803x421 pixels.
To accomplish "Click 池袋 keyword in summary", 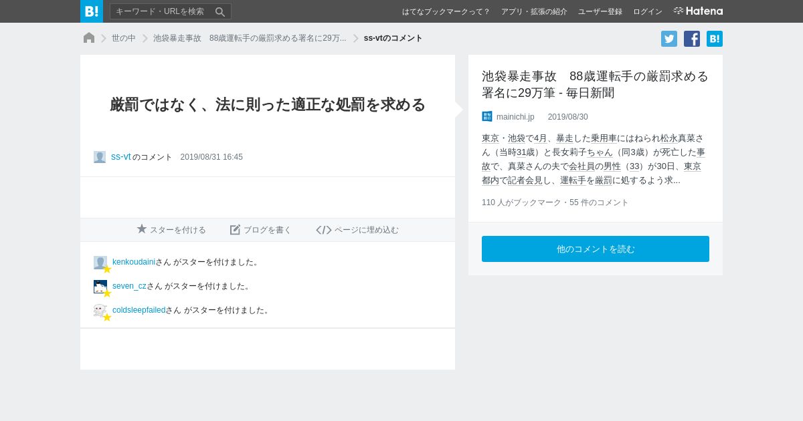I will (517, 138).
